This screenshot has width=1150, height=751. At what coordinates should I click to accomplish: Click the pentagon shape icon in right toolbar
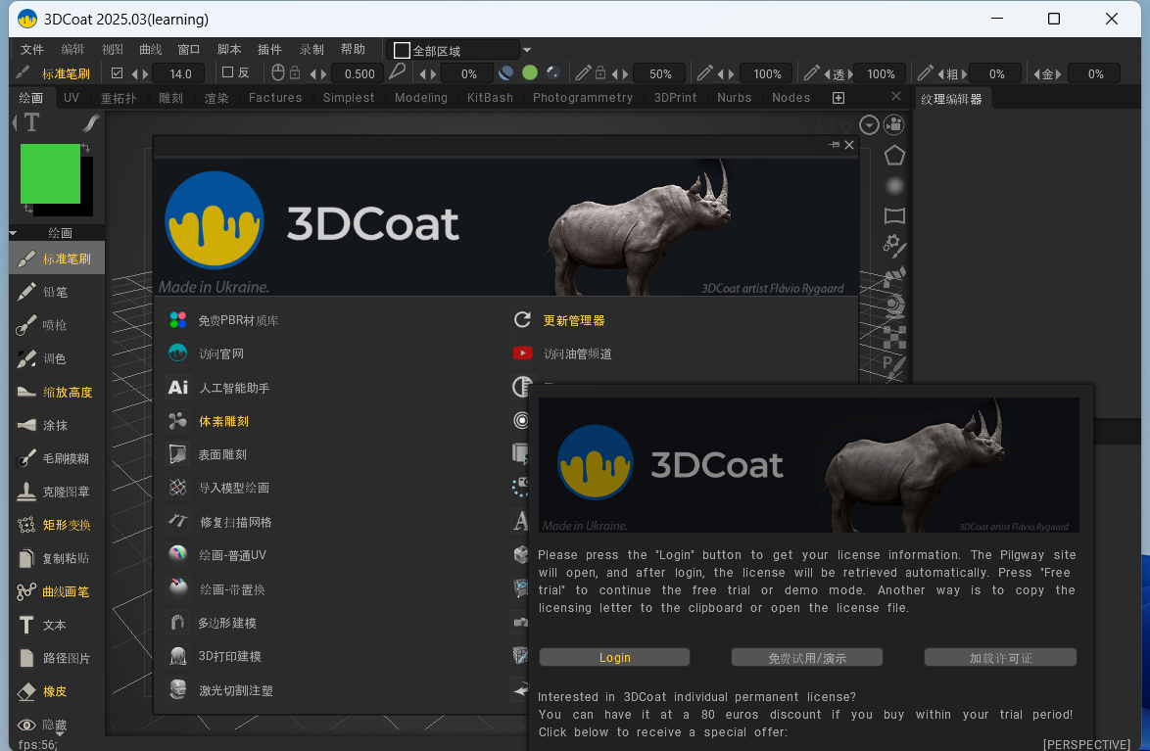pyautogui.click(x=894, y=156)
